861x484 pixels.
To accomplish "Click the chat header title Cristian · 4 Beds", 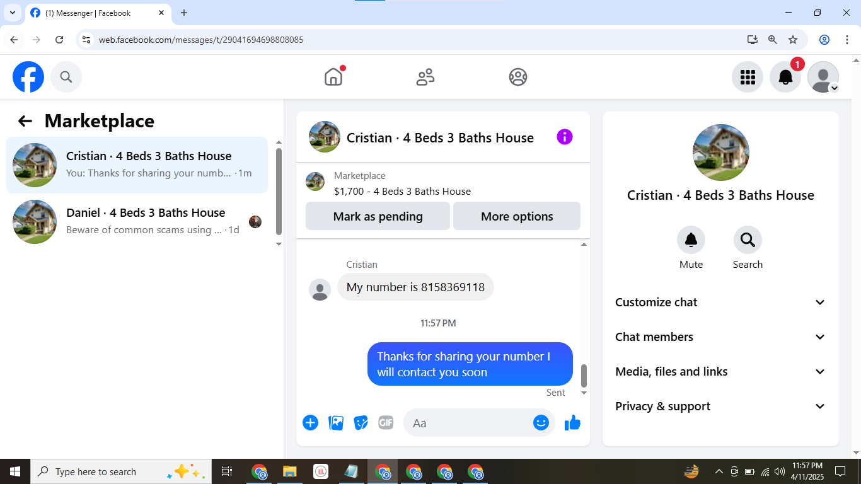I will click(440, 138).
